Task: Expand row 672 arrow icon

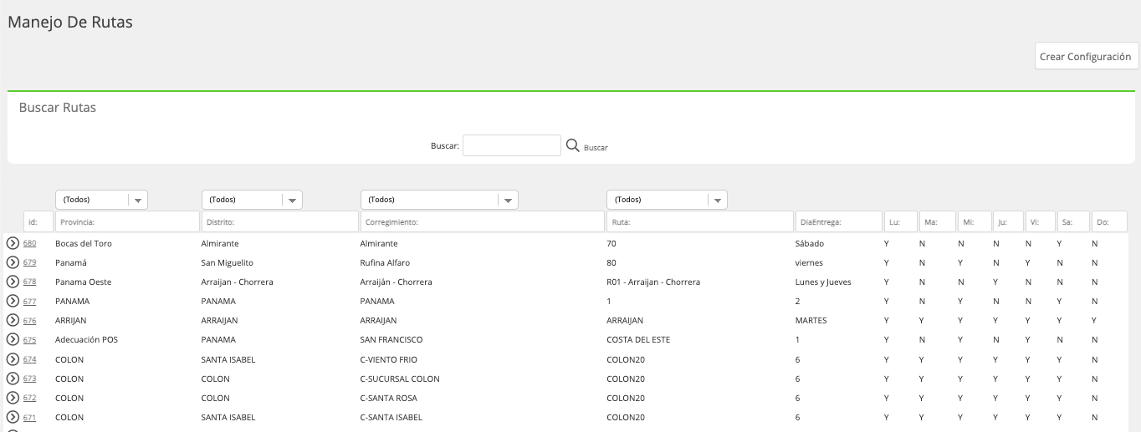Action: (x=13, y=398)
